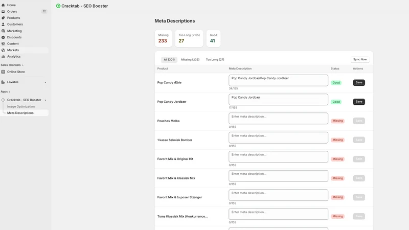Click the Discounts badge icon
The height and width of the screenshot is (230, 409).
pos(3,37)
